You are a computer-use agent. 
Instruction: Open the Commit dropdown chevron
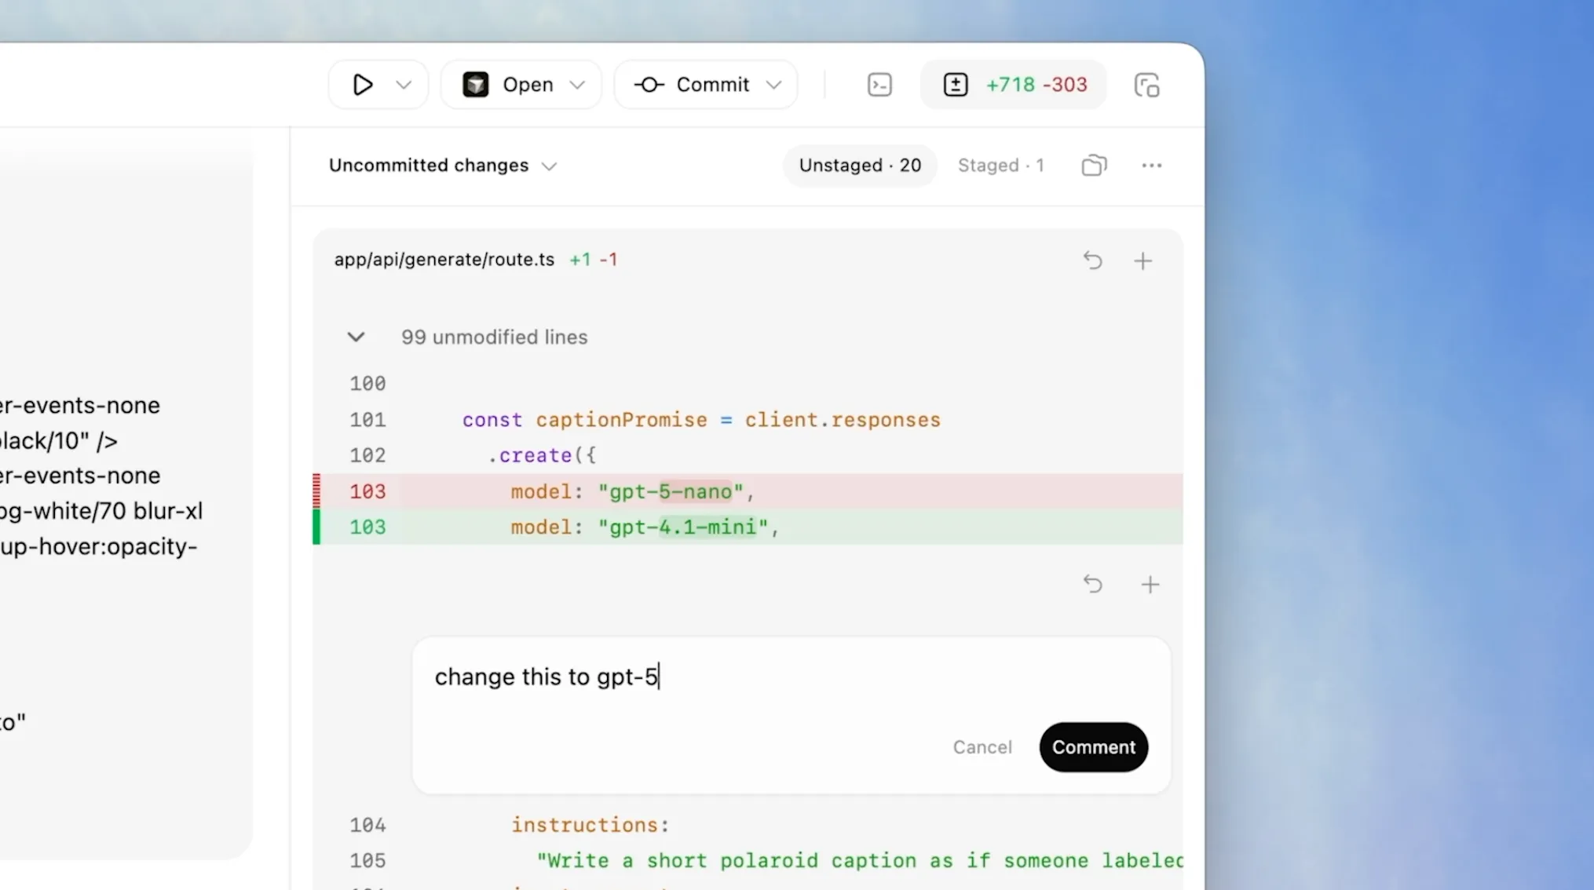tap(774, 84)
